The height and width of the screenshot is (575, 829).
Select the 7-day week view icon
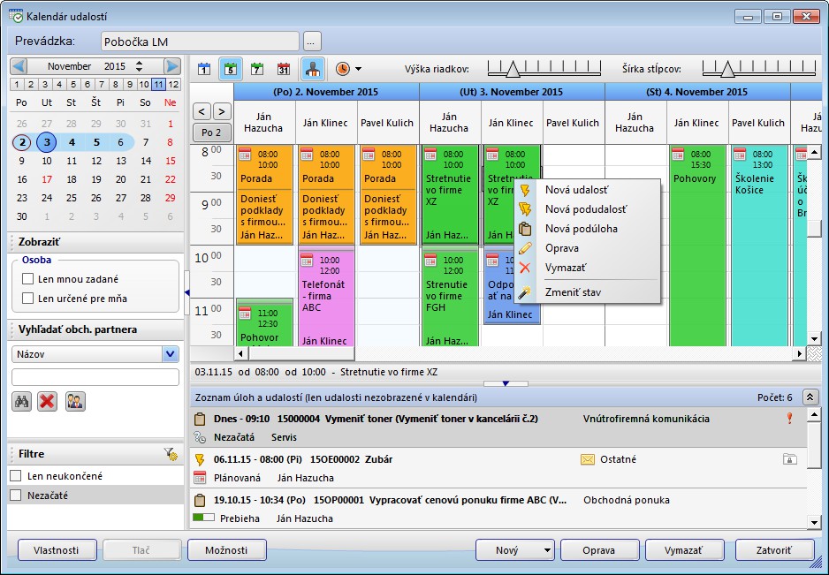(x=257, y=69)
